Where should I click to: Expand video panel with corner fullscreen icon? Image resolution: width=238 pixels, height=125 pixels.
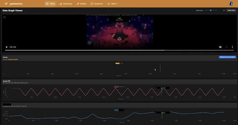tap(4, 17)
